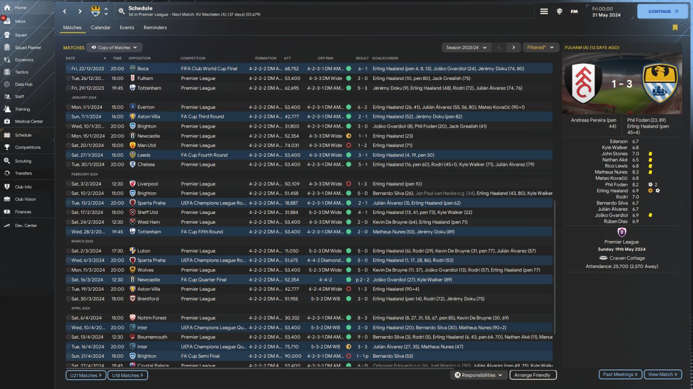Click the up/down chevrons beside the club badge
This screenshot has width=693, height=389.
tap(106, 11)
